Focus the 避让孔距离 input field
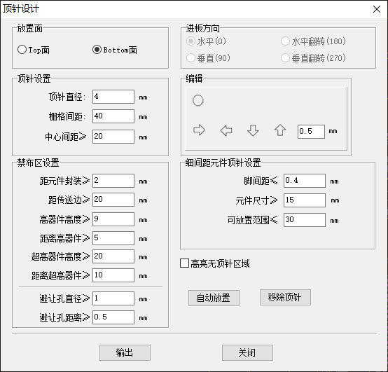 click(x=113, y=317)
